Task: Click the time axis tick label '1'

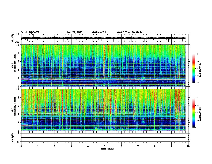Action: [38, 146]
